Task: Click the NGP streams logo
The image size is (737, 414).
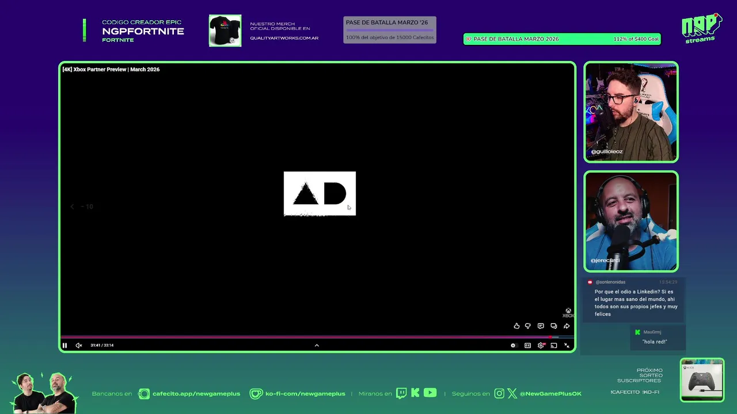Action: (x=701, y=28)
